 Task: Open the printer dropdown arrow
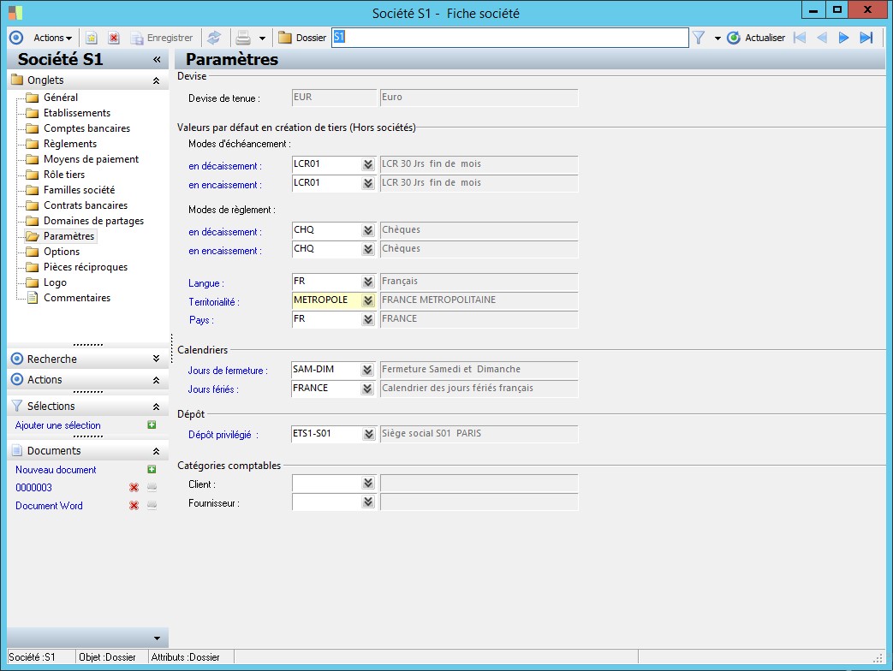click(x=262, y=39)
